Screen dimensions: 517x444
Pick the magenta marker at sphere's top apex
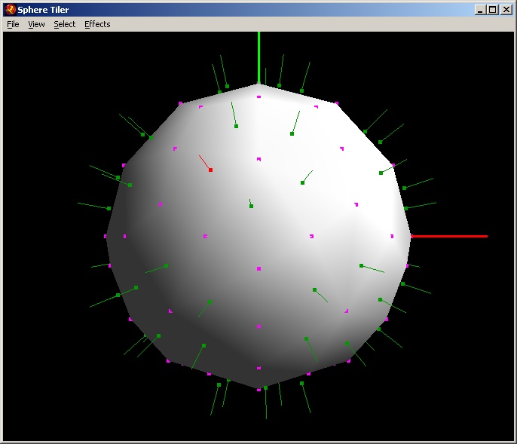tap(258, 96)
